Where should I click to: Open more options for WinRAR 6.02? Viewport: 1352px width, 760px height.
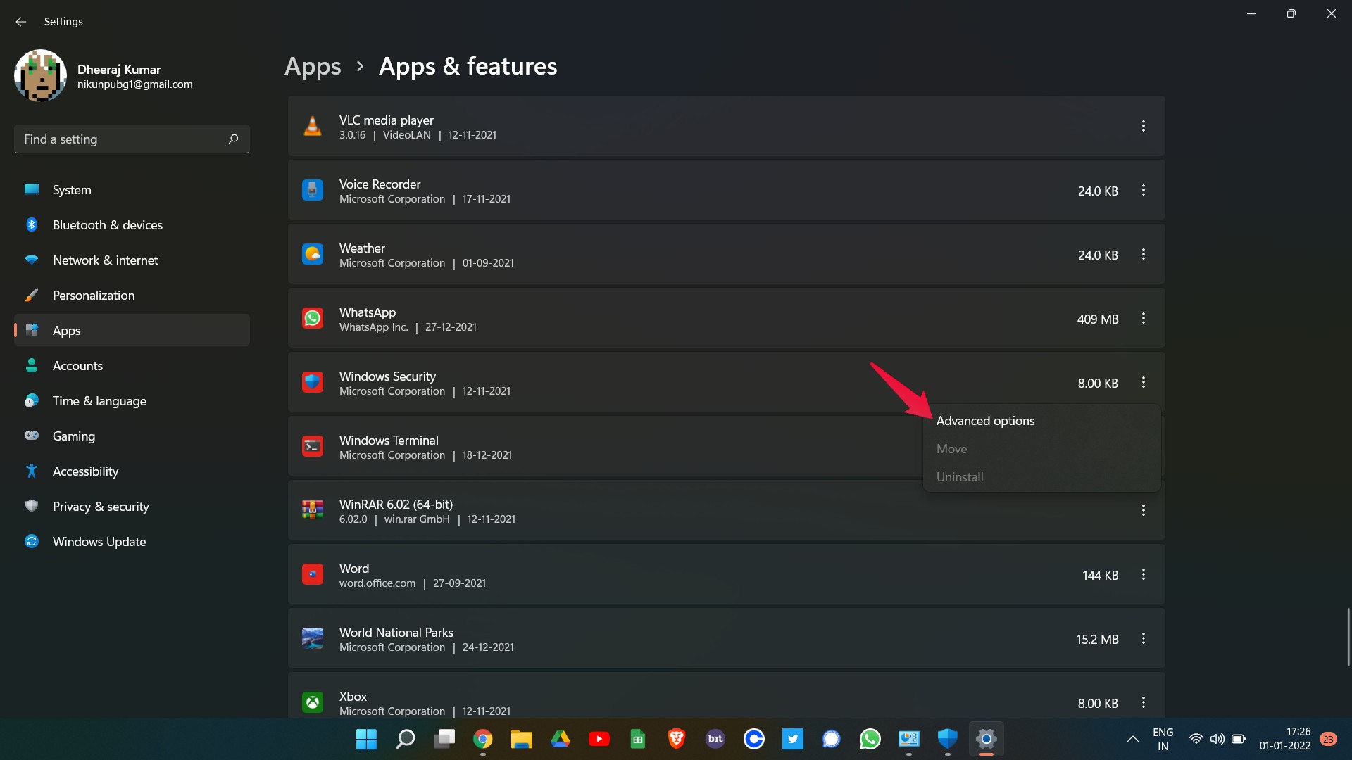1144,510
